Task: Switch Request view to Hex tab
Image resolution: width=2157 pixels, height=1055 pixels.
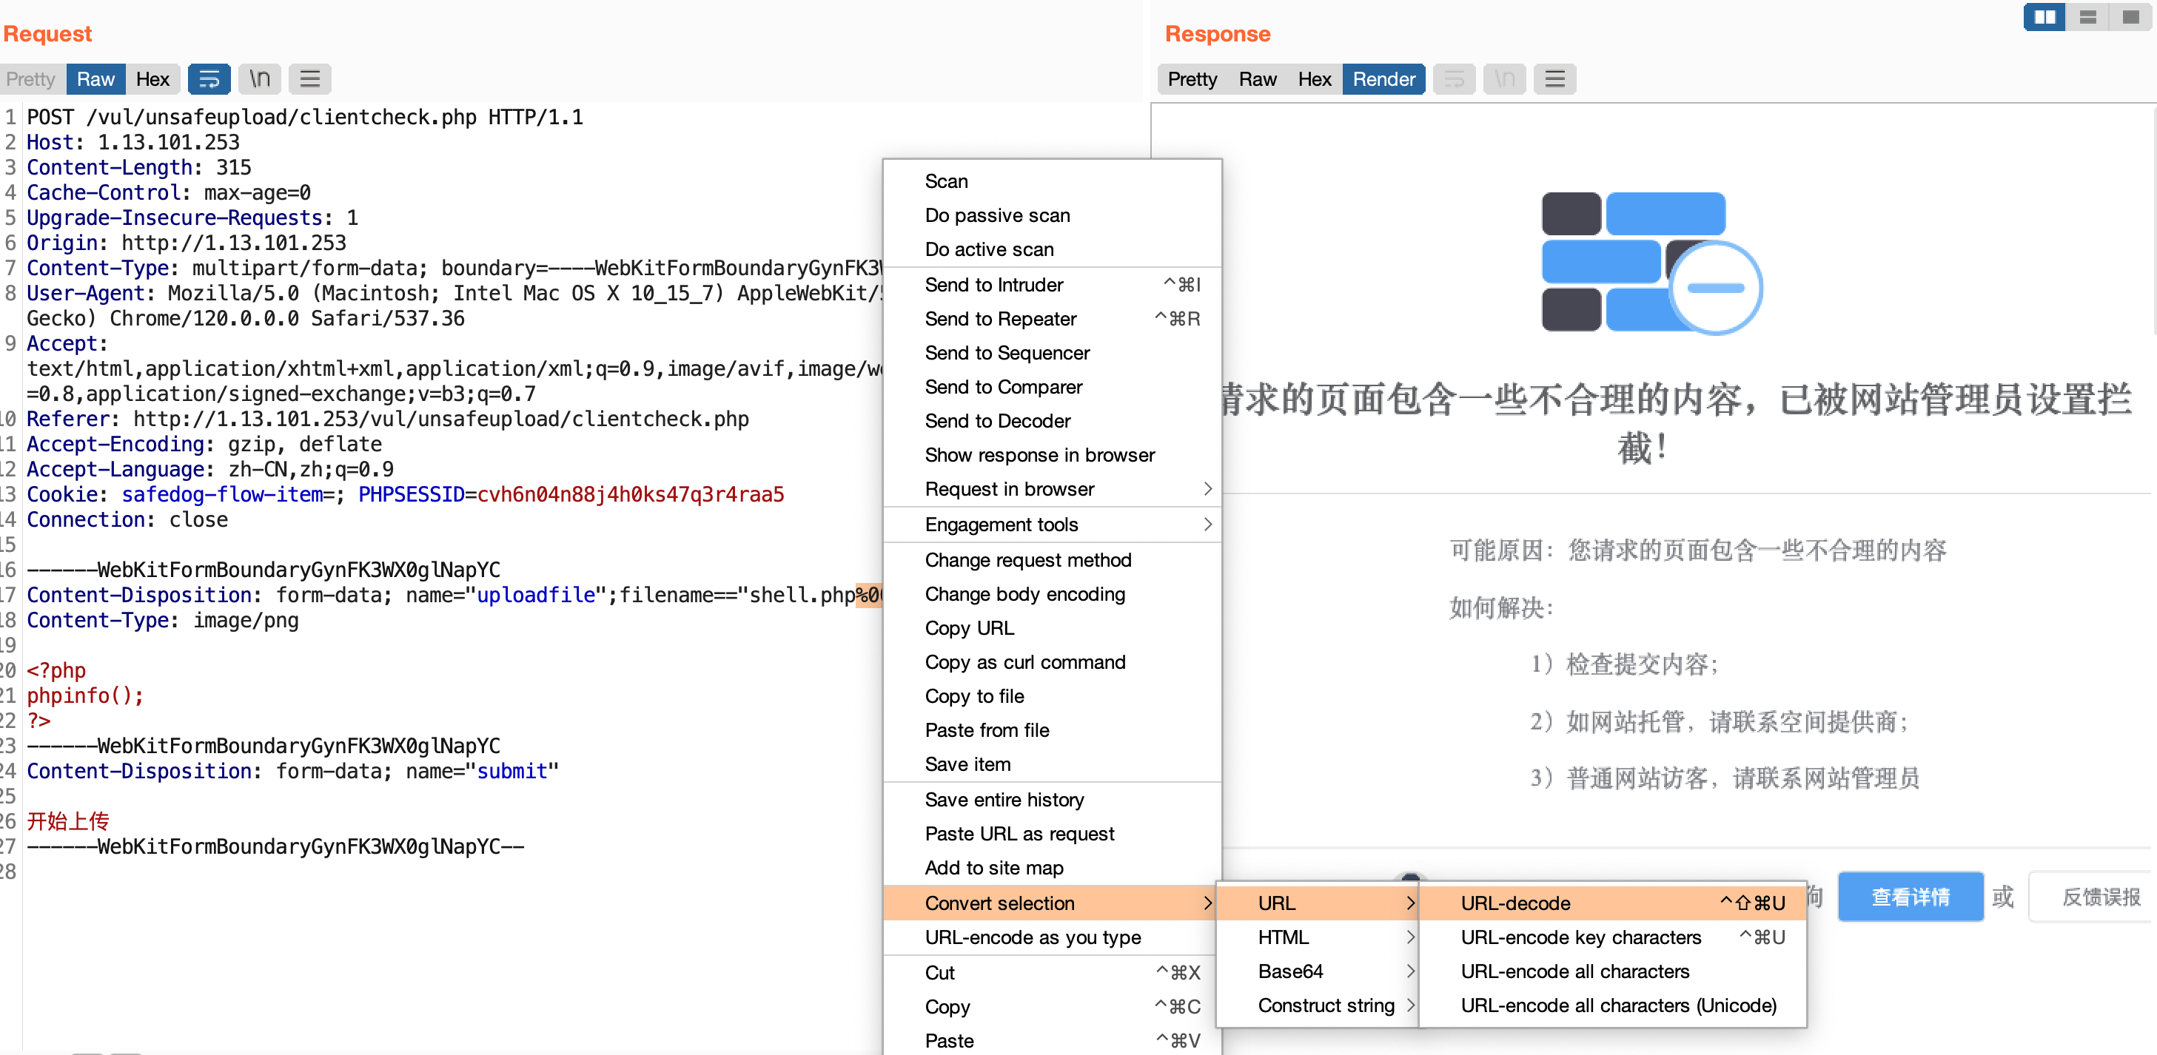Action: (152, 79)
